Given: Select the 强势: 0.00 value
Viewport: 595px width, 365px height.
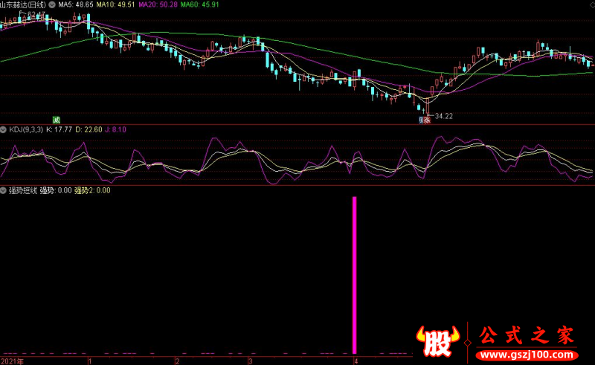Looking at the screenshot, I should (x=55, y=190).
